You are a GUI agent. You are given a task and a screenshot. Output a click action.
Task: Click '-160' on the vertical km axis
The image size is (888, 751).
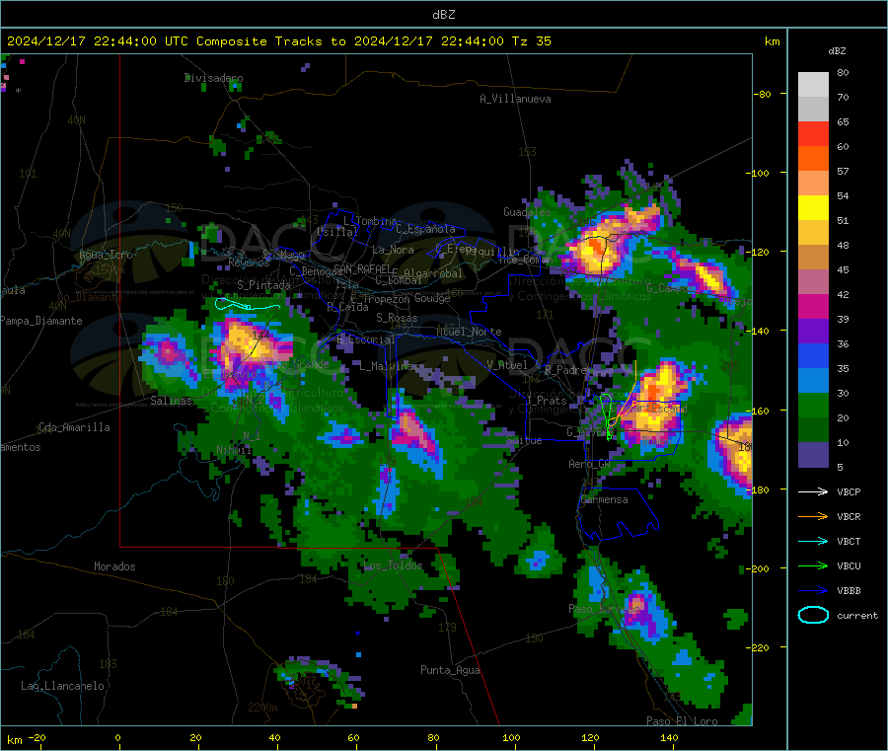coord(757,411)
